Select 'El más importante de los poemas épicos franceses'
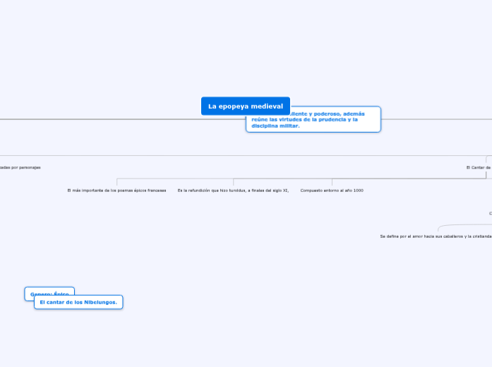The height and width of the screenshot is (367, 492). tap(116, 191)
